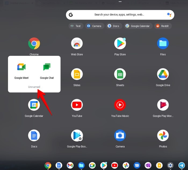Open Gmail from the shelf
This screenshot has height=170, width=188.
pos(70,165)
